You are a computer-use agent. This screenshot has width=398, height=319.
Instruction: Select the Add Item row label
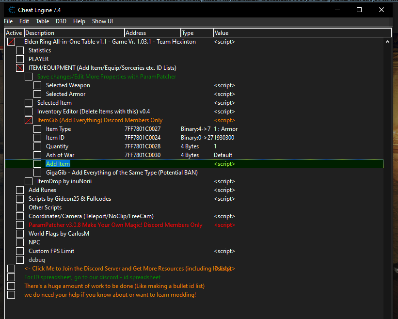(x=58, y=164)
